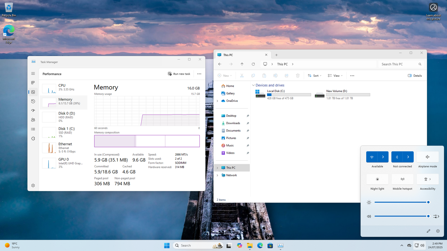Open Services page in Task Manager sidebar
447x251 pixels.
pos(33,139)
